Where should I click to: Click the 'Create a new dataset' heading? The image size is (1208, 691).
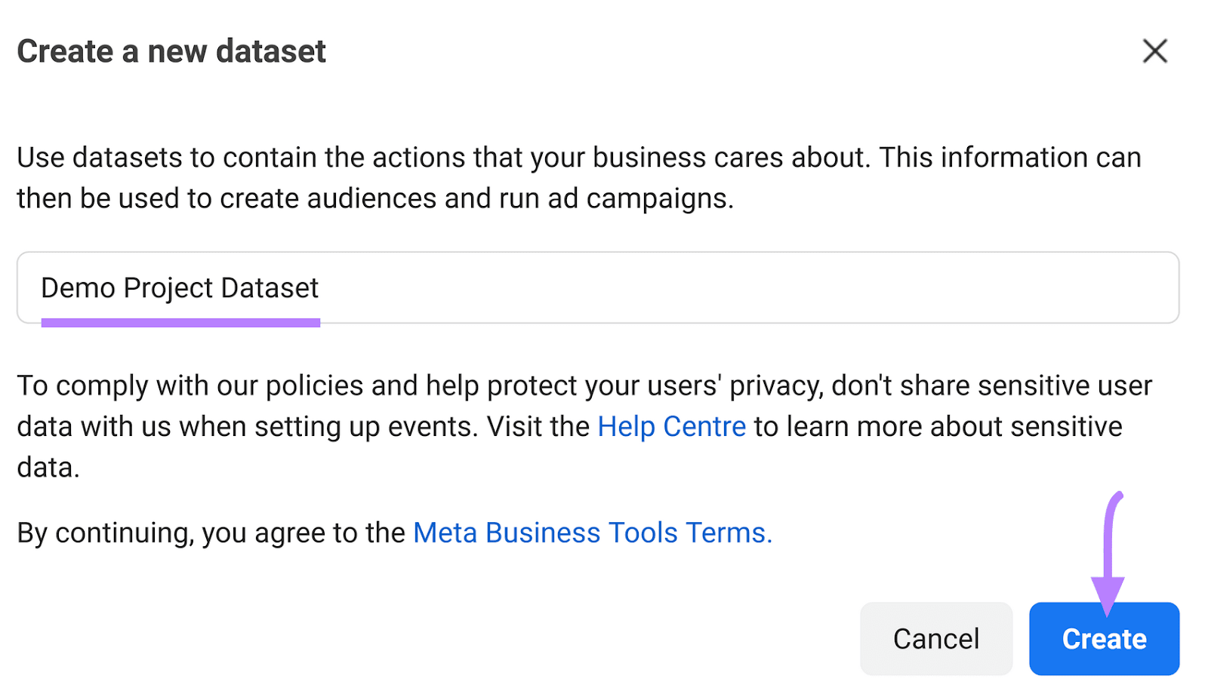click(x=171, y=51)
